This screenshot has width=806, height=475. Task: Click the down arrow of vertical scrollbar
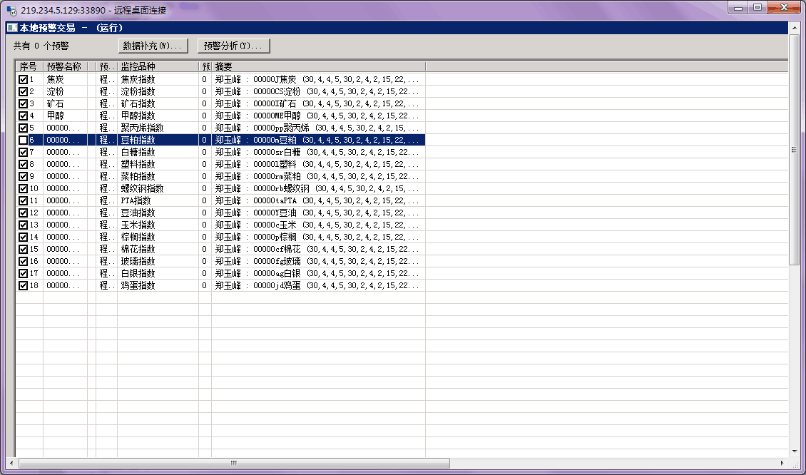(x=794, y=451)
